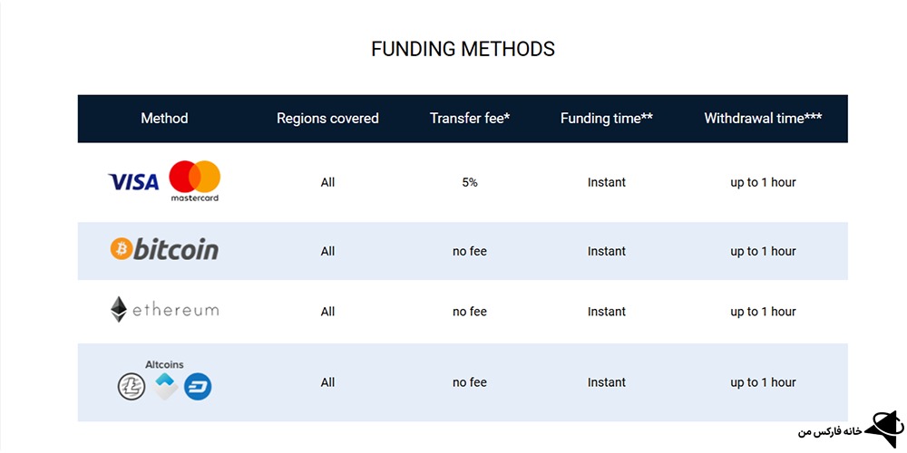
Task: Click the Regions covered column header
Action: point(327,119)
